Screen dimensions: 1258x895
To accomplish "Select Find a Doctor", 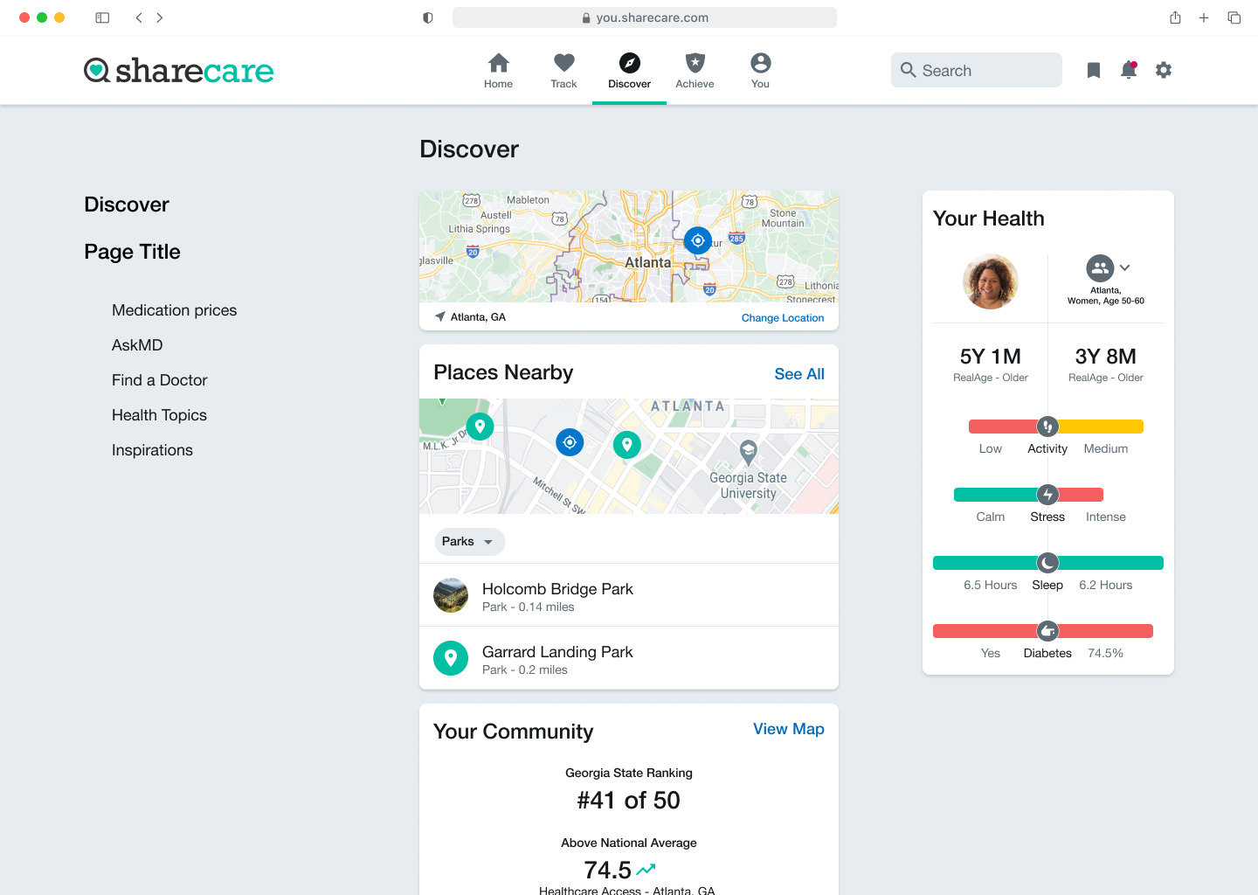I will 159,380.
